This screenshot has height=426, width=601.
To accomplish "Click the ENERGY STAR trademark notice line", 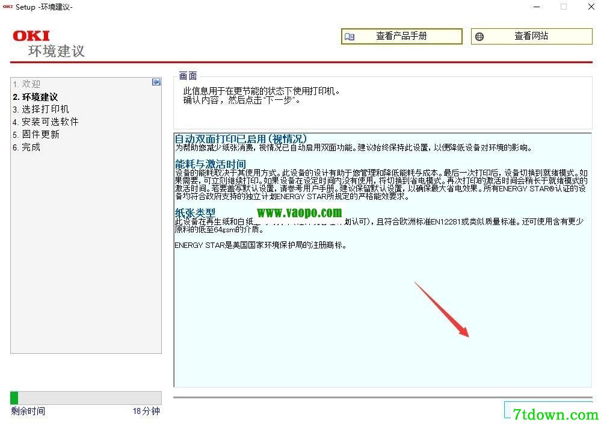I will pos(260,245).
